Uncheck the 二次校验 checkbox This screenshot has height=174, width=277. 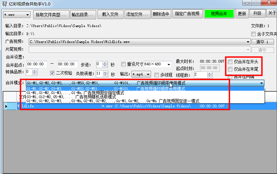pos(52,73)
